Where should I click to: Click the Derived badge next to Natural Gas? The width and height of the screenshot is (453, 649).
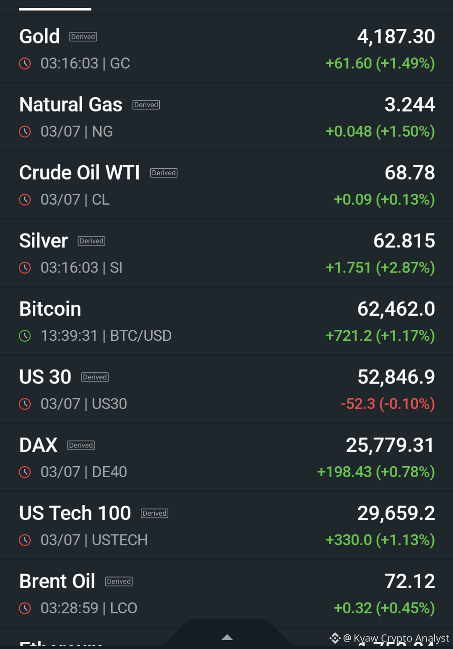point(146,105)
